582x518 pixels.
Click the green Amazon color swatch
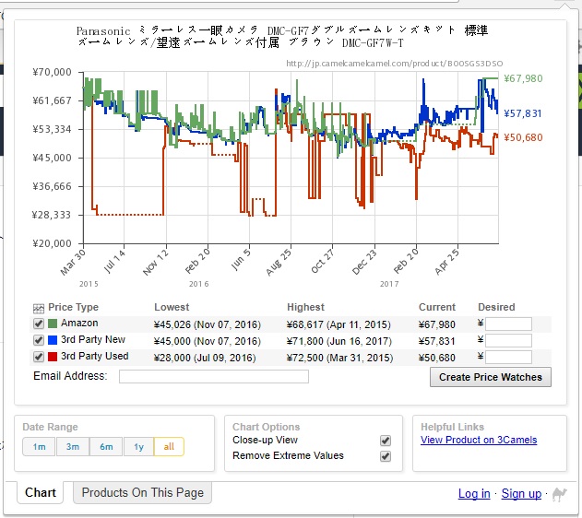53,324
